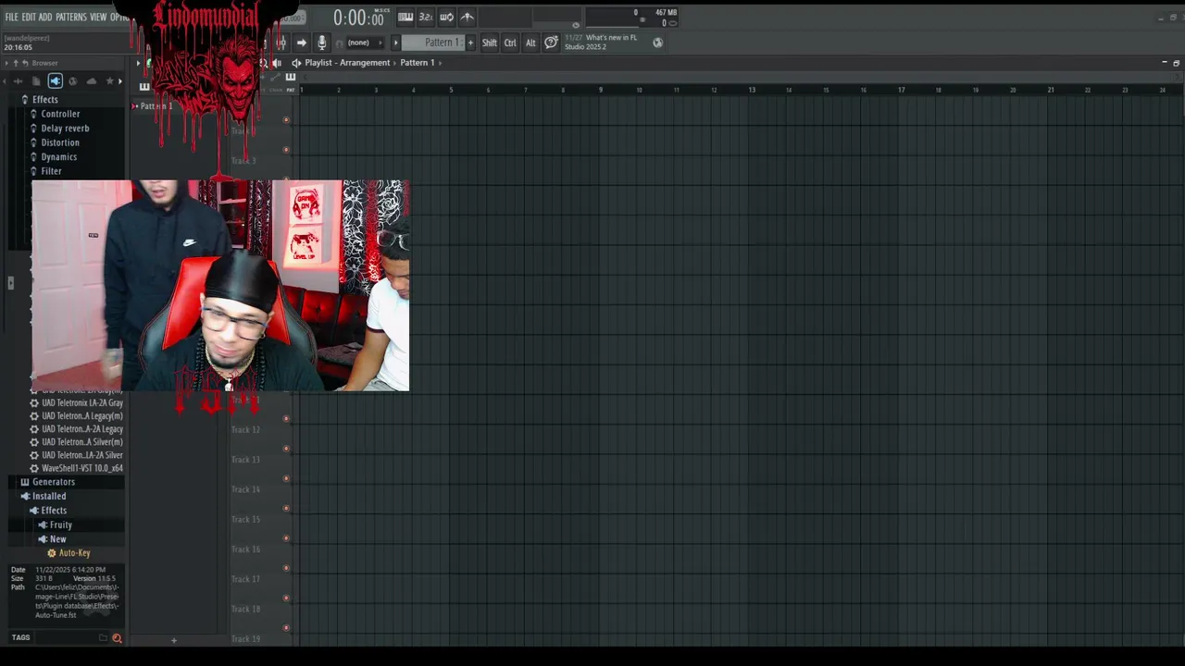This screenshot has width=1185, height=666.
Task: Click the plus icon below the picker panel
Action: [173, 640]
